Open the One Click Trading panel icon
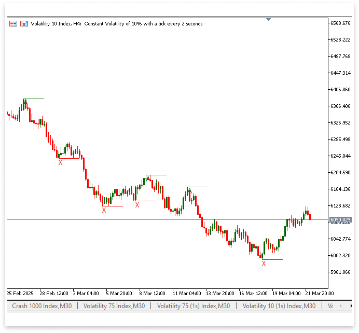The width and height of the screenshot is (359, 333). click(x=13, y=23)
